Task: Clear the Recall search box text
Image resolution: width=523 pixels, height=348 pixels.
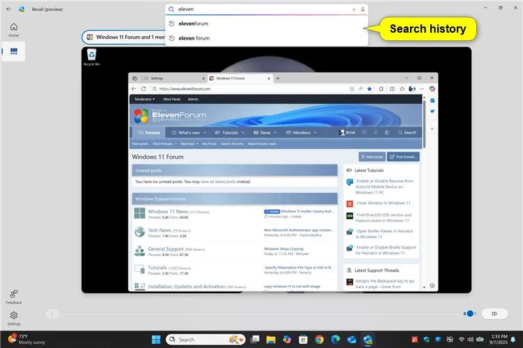Action: (x=354, y=9)
